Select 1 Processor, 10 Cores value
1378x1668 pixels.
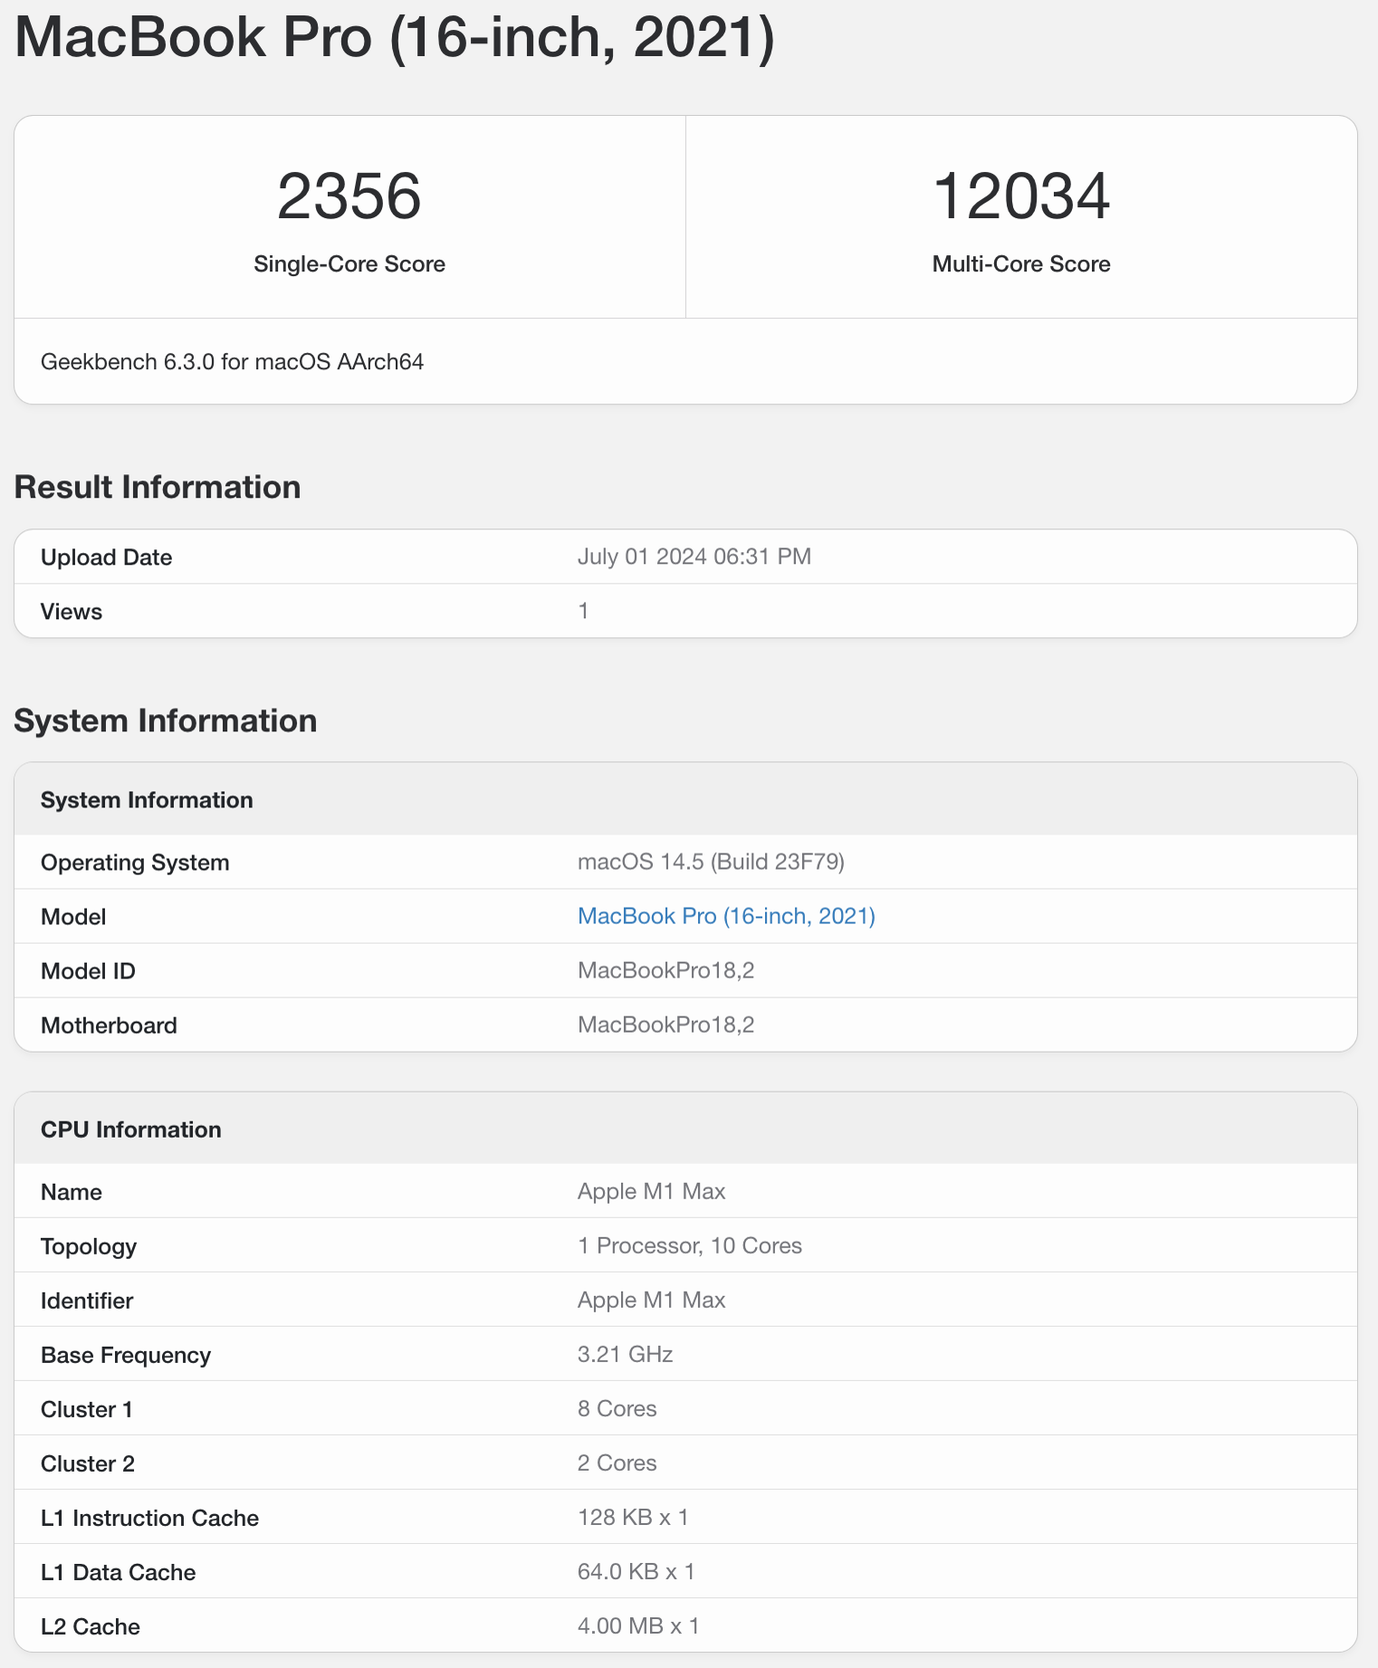click(690, 1245)
